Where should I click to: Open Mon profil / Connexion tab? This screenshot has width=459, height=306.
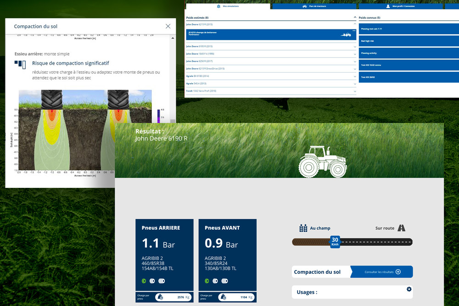[x=400, y=6]
